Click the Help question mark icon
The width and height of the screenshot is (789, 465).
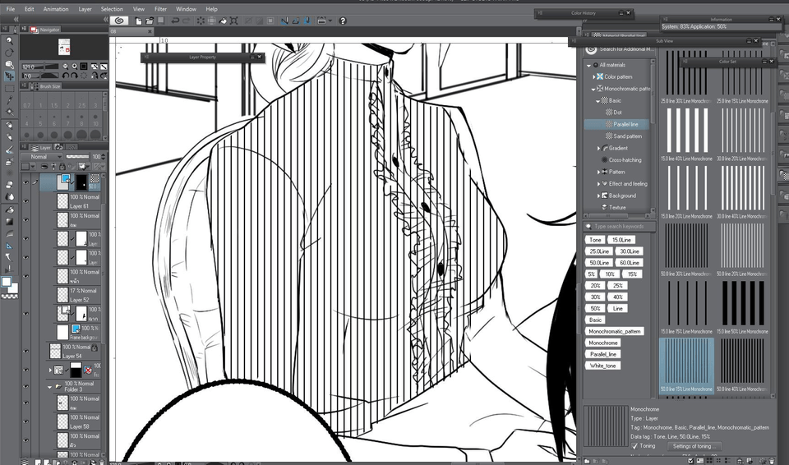coord(343,21)
